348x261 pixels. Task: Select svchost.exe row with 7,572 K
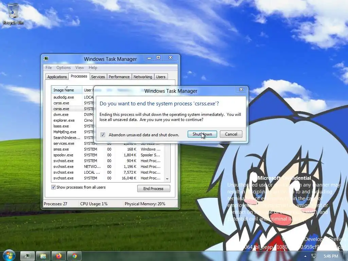(108, 172)
